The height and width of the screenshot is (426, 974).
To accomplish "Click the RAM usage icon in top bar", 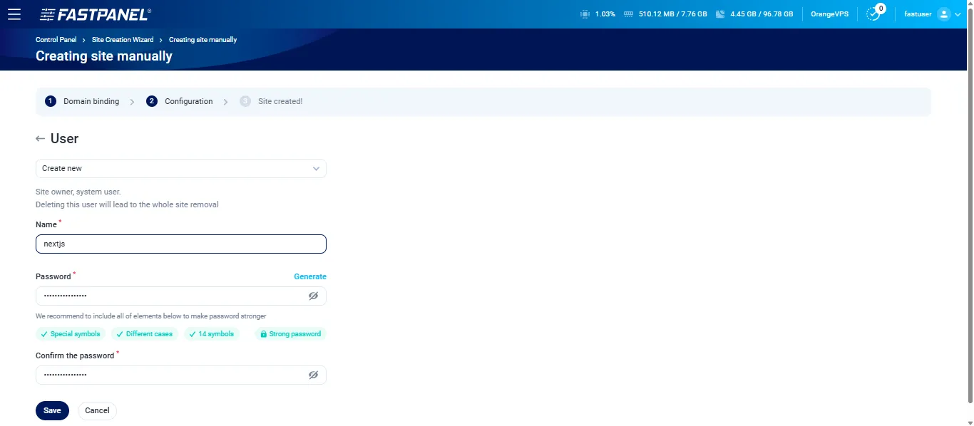I will (627, 14).
